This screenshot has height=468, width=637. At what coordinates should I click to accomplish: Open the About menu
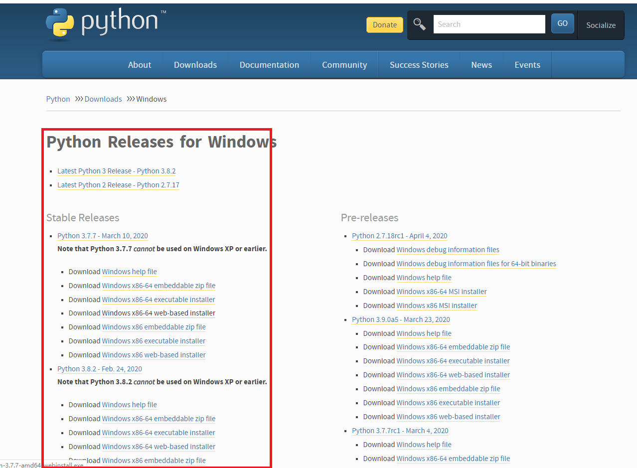click(140, 65)
